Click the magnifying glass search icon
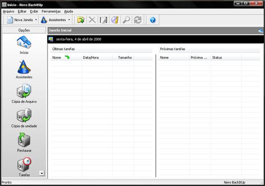 126,20
